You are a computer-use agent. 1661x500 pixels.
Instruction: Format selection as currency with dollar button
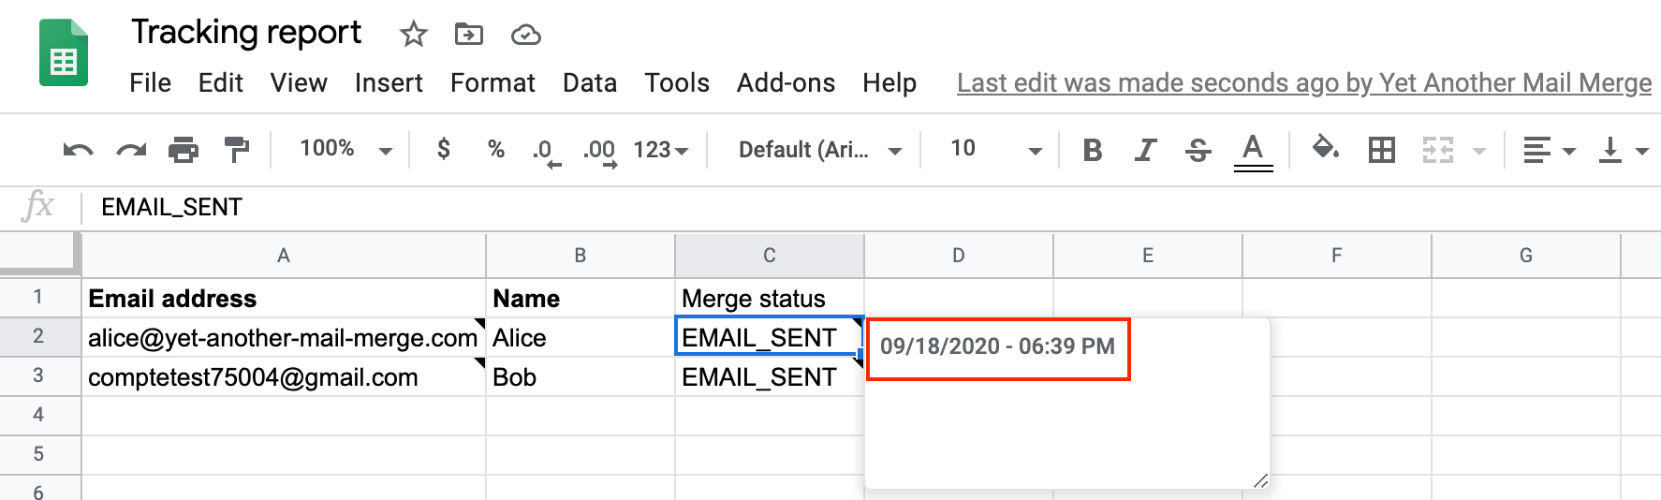tap(444, 150)
